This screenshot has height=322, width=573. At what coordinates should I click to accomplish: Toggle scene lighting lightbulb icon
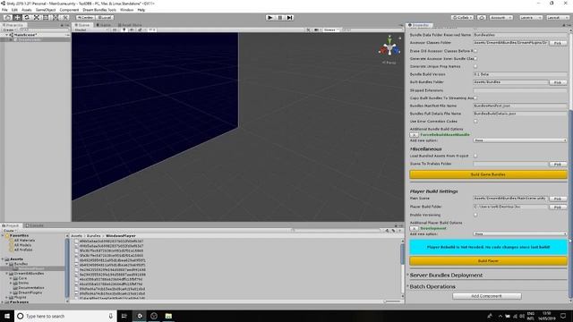(x=124, y=30)
